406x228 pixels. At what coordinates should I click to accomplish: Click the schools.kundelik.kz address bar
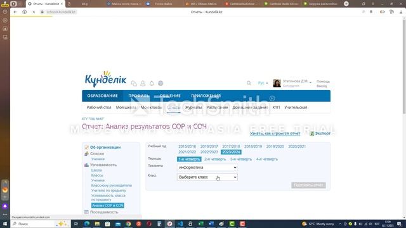point(61,12)
